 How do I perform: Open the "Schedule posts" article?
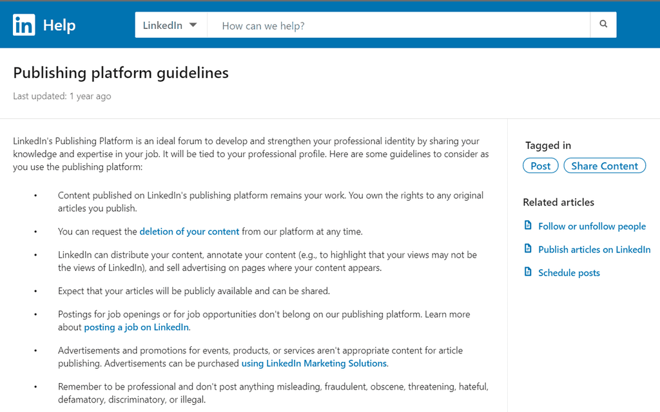pos(569,272)
